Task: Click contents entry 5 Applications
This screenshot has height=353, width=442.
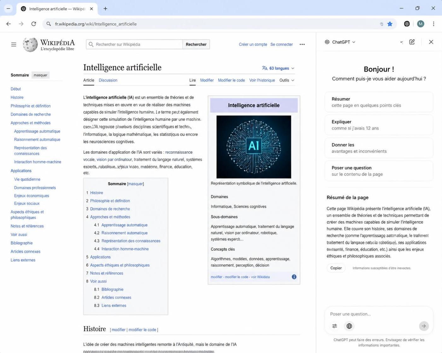Action: 100,257
